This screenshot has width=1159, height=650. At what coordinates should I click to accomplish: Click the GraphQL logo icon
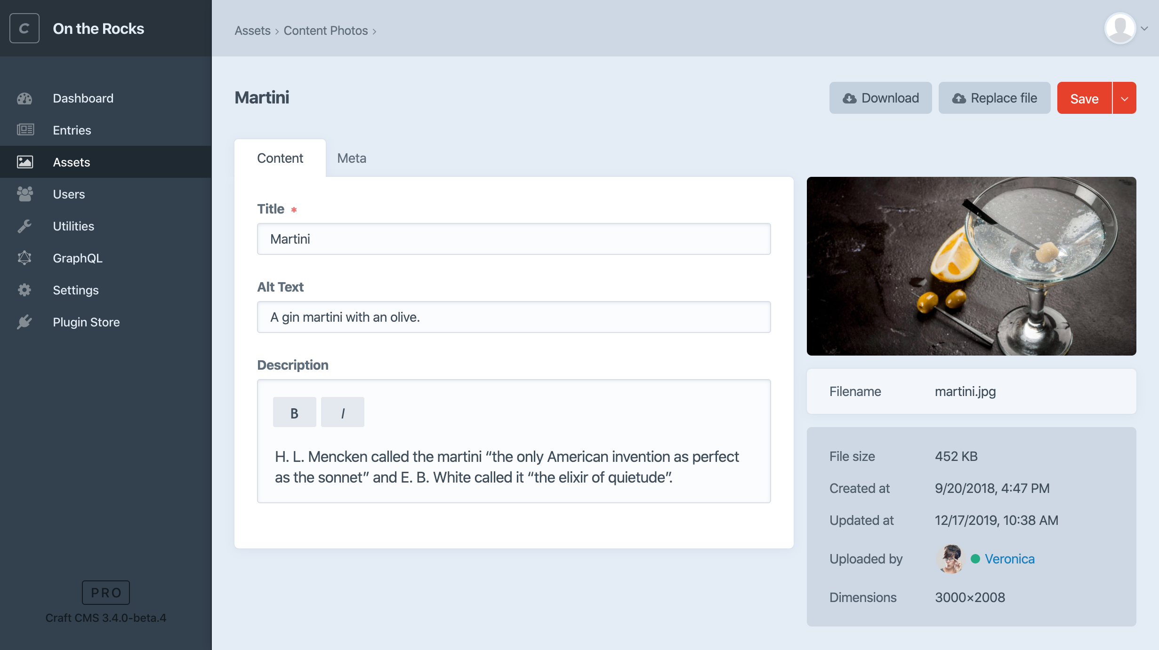tap(24, 258)
